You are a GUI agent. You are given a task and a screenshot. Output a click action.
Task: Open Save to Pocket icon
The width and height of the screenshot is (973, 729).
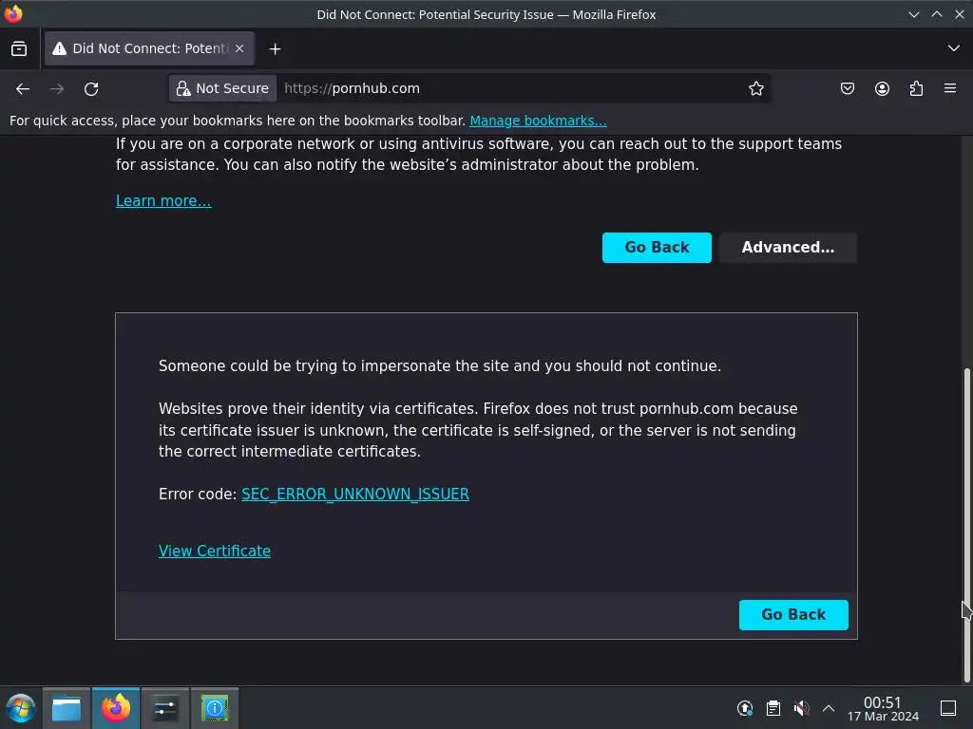(848, 88)
